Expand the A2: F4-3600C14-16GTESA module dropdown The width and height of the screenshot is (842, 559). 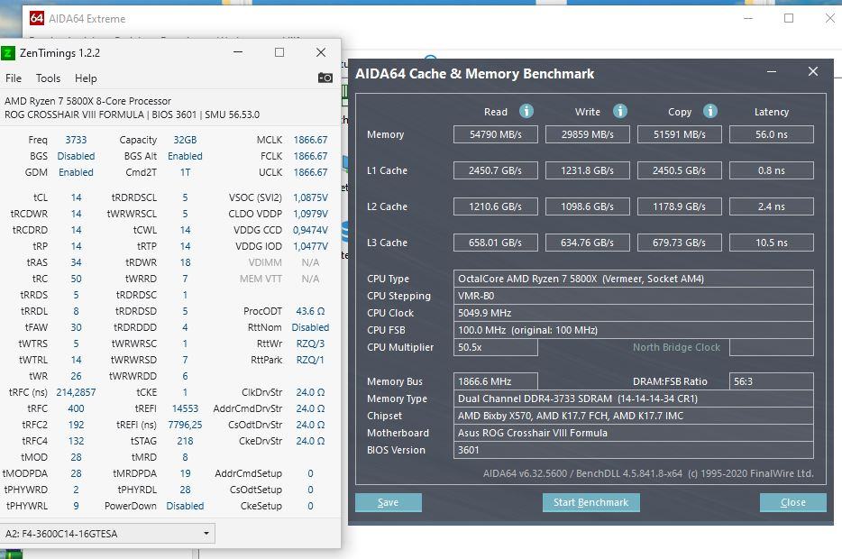[107, 533]
